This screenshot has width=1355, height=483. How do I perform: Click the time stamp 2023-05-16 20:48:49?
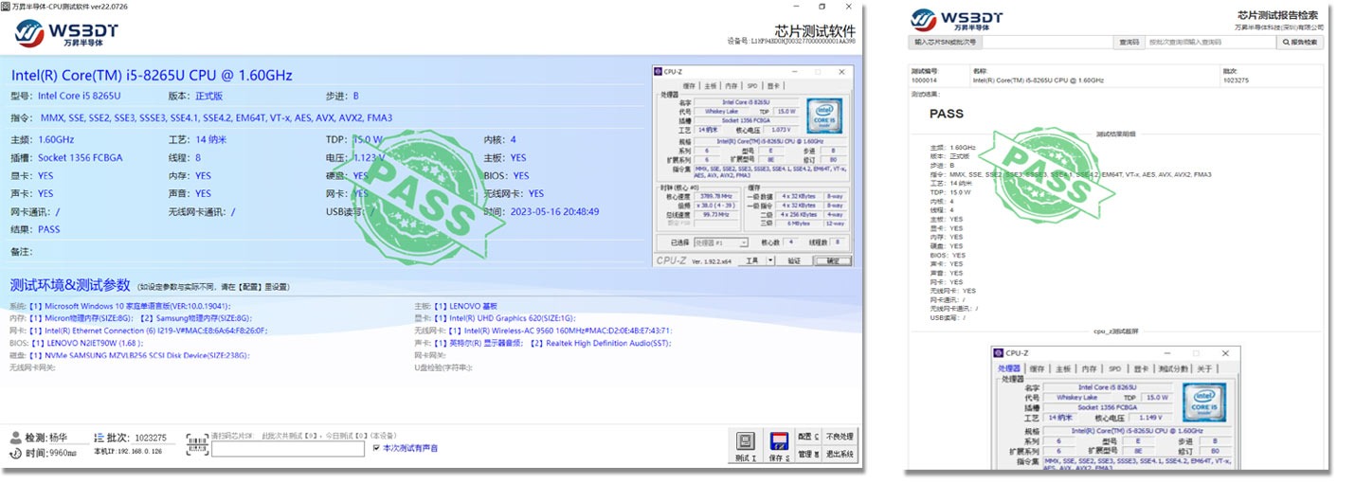click(554, 211)
